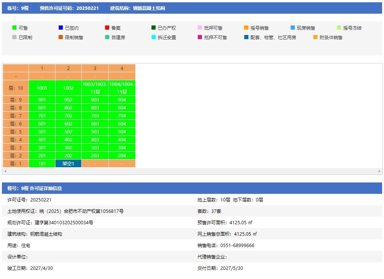This screenshot has height=279, width=384.
Task: Open unit 702 cell
Action: (x=68, y=116)
